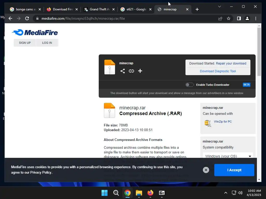Close the Download Firefox tab
Image resolution: width=266 pixels, height=199 pixels.
[x=77, y=9]
